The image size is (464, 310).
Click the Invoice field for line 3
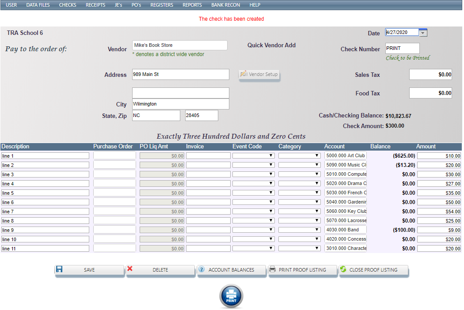[208, 174]
